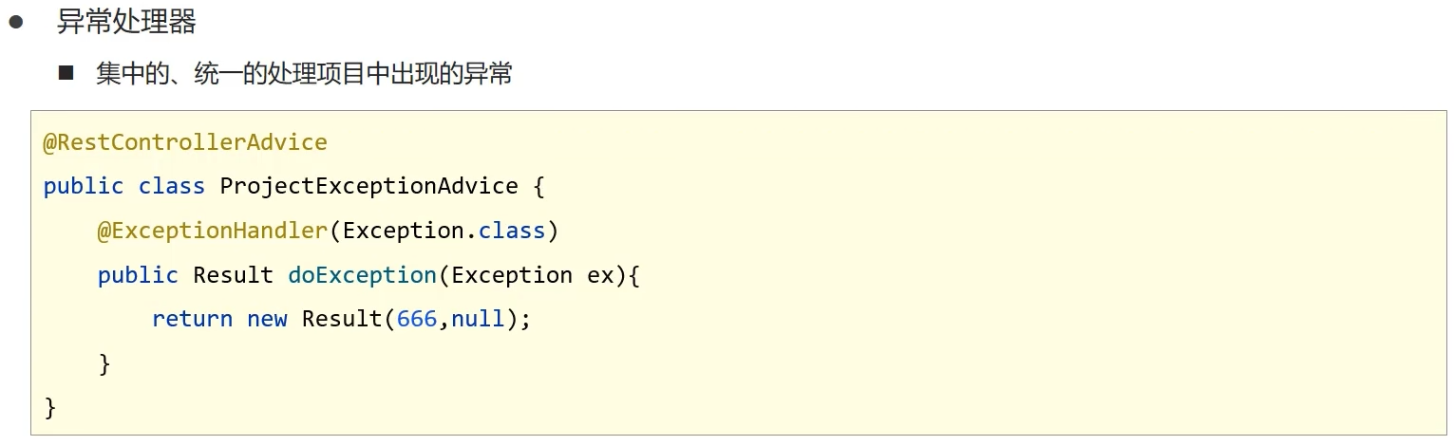Viewport: 1454px width, 445px height.
Task: Click the number 666
Action: [417, 319]
